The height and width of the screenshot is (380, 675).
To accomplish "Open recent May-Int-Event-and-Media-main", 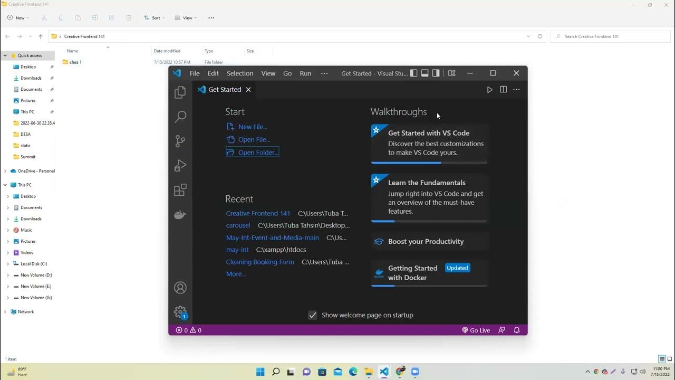I will pos(272,237).
